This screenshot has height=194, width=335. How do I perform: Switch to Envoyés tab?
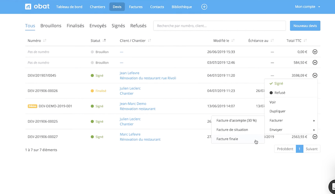[x=98, y=26]
